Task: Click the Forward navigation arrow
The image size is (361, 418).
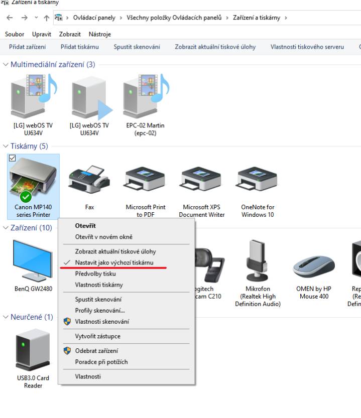Action: pos(25,18)
